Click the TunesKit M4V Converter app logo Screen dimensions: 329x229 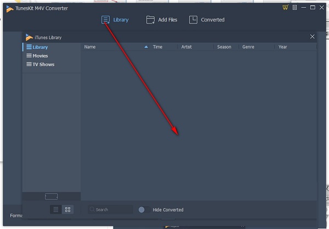(10, 9)
